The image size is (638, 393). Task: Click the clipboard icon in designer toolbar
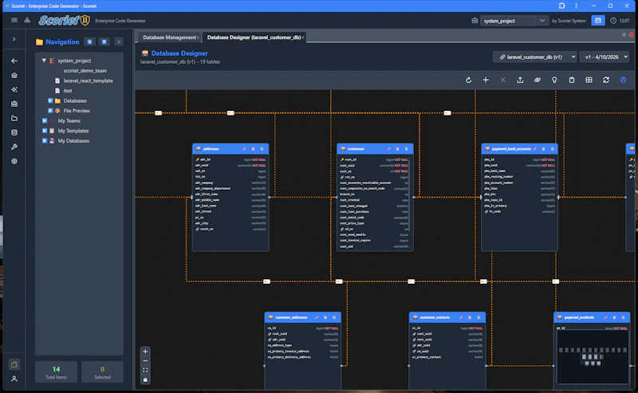[572, 81]
